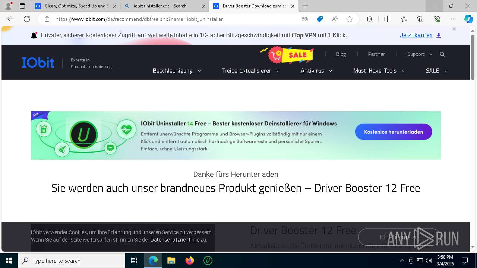Activate the read aloud icon
The height and width of the screenshot is (268, 477).
[335, 19]
